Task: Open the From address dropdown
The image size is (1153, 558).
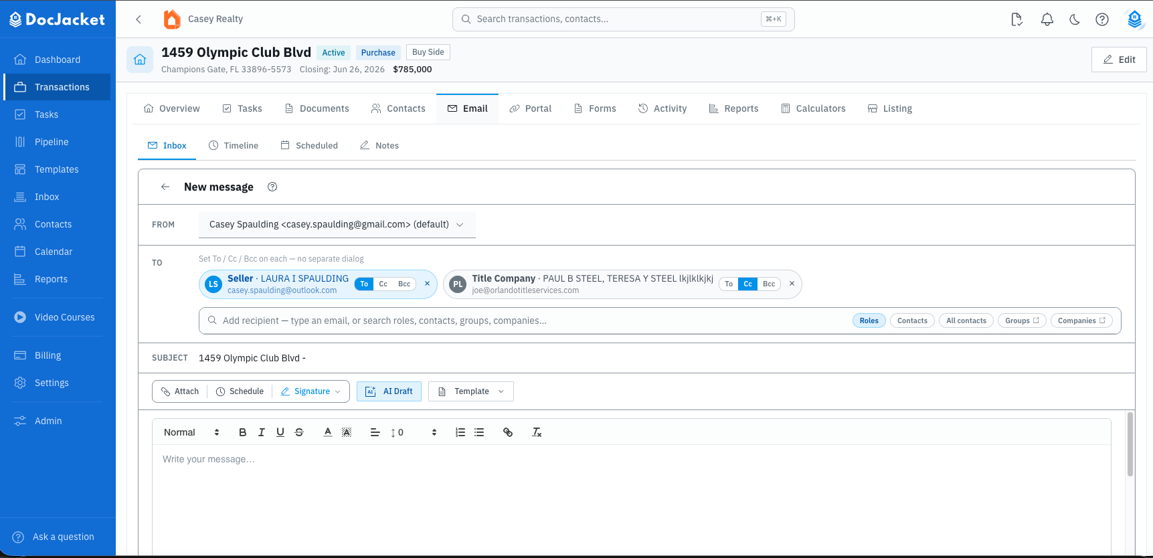Action: [337, 225]
